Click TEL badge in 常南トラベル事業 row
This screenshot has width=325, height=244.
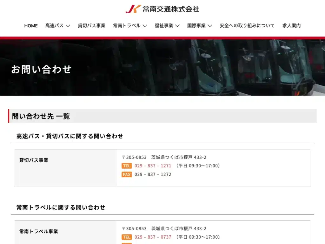tap(127, 237)
